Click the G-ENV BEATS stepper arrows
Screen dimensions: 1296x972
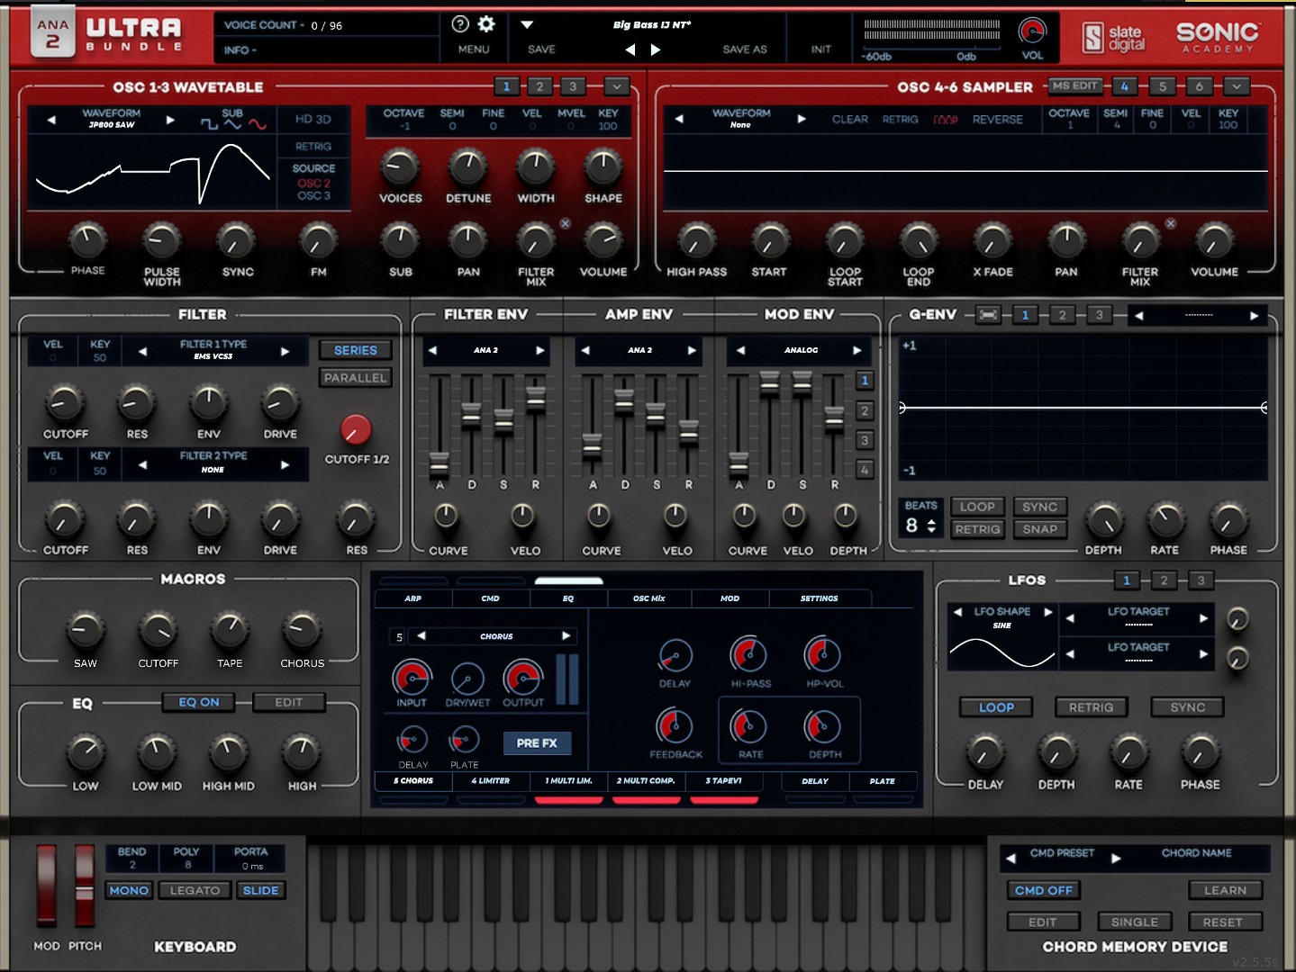931,526
